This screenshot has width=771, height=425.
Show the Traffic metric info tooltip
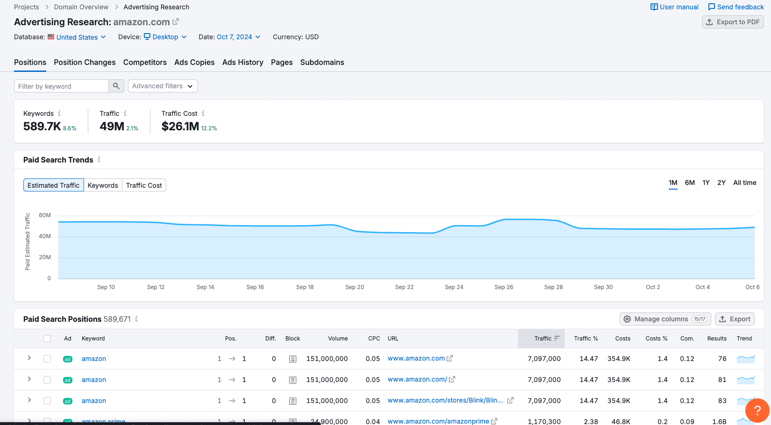125,113
